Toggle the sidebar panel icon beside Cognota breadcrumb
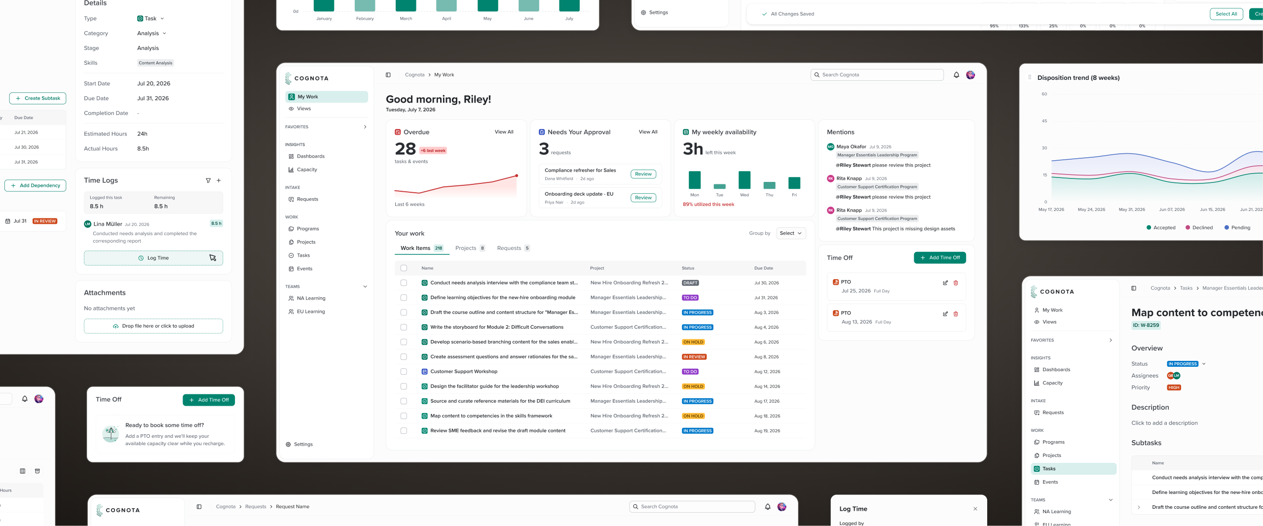This screenshot has height=526, width=1263. 388,75
